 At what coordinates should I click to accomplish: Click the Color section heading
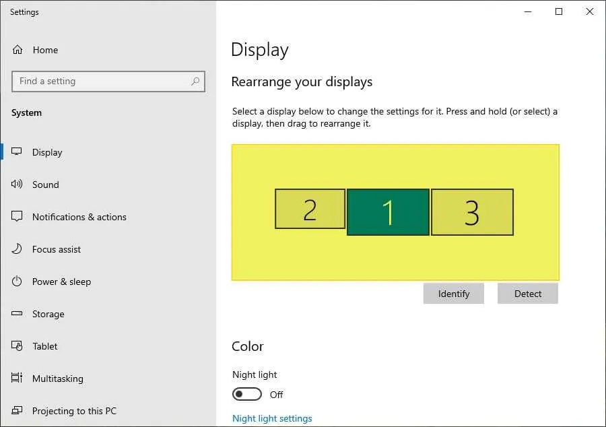pos(248,346)
